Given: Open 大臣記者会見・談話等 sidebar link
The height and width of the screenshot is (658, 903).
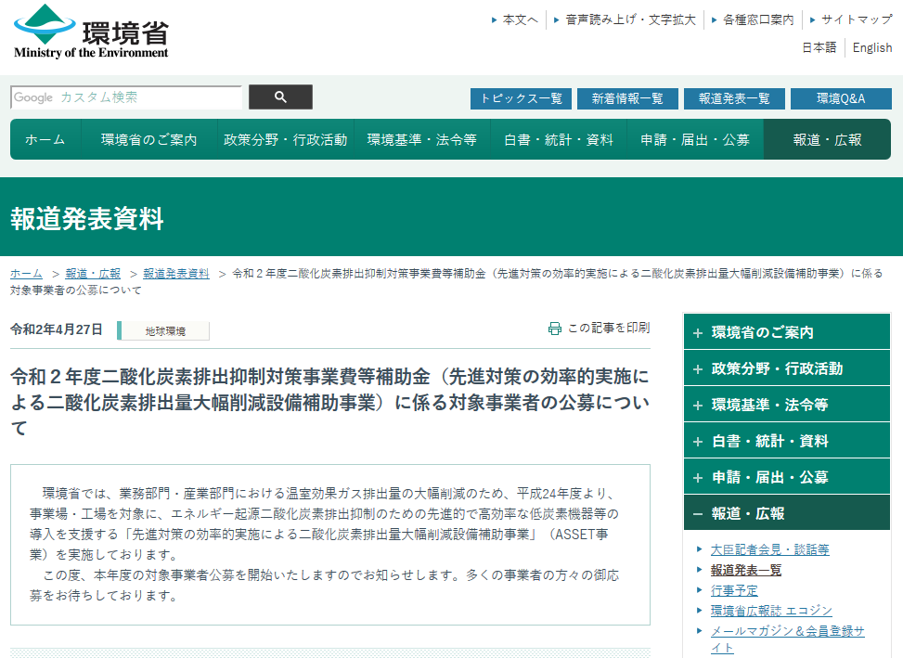Looking at the screenshot, I should [769, 549].
